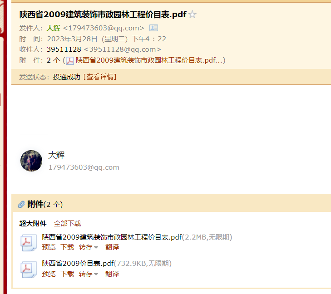Click recipient 39511128 in header
Viewport: 331px width, 294px height.
64,49
